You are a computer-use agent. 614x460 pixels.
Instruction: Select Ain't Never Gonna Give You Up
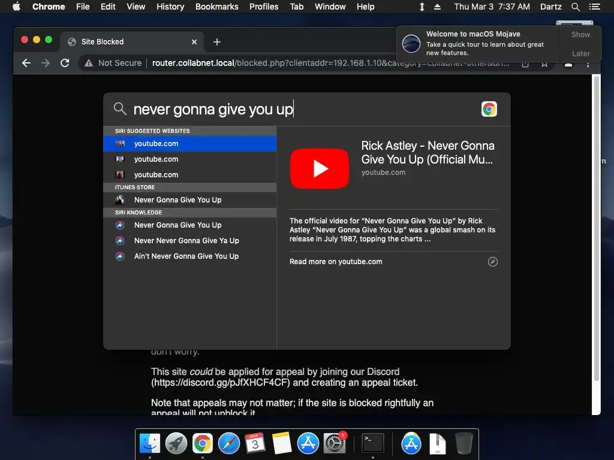(x=190, y=256)
